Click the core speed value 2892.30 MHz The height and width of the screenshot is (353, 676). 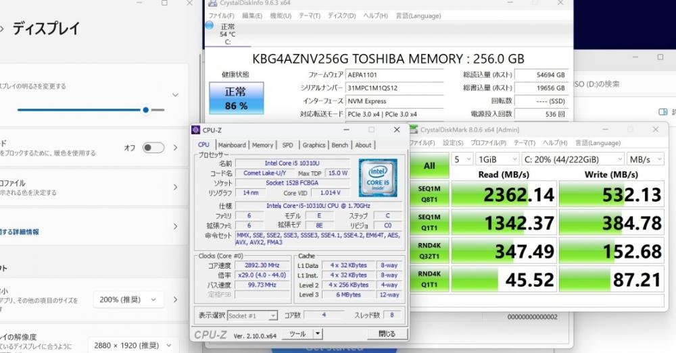pyautogui.click(x=262, y=265)
